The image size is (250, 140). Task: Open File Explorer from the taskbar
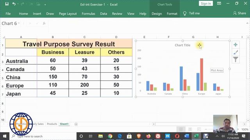tap(100, 136)
